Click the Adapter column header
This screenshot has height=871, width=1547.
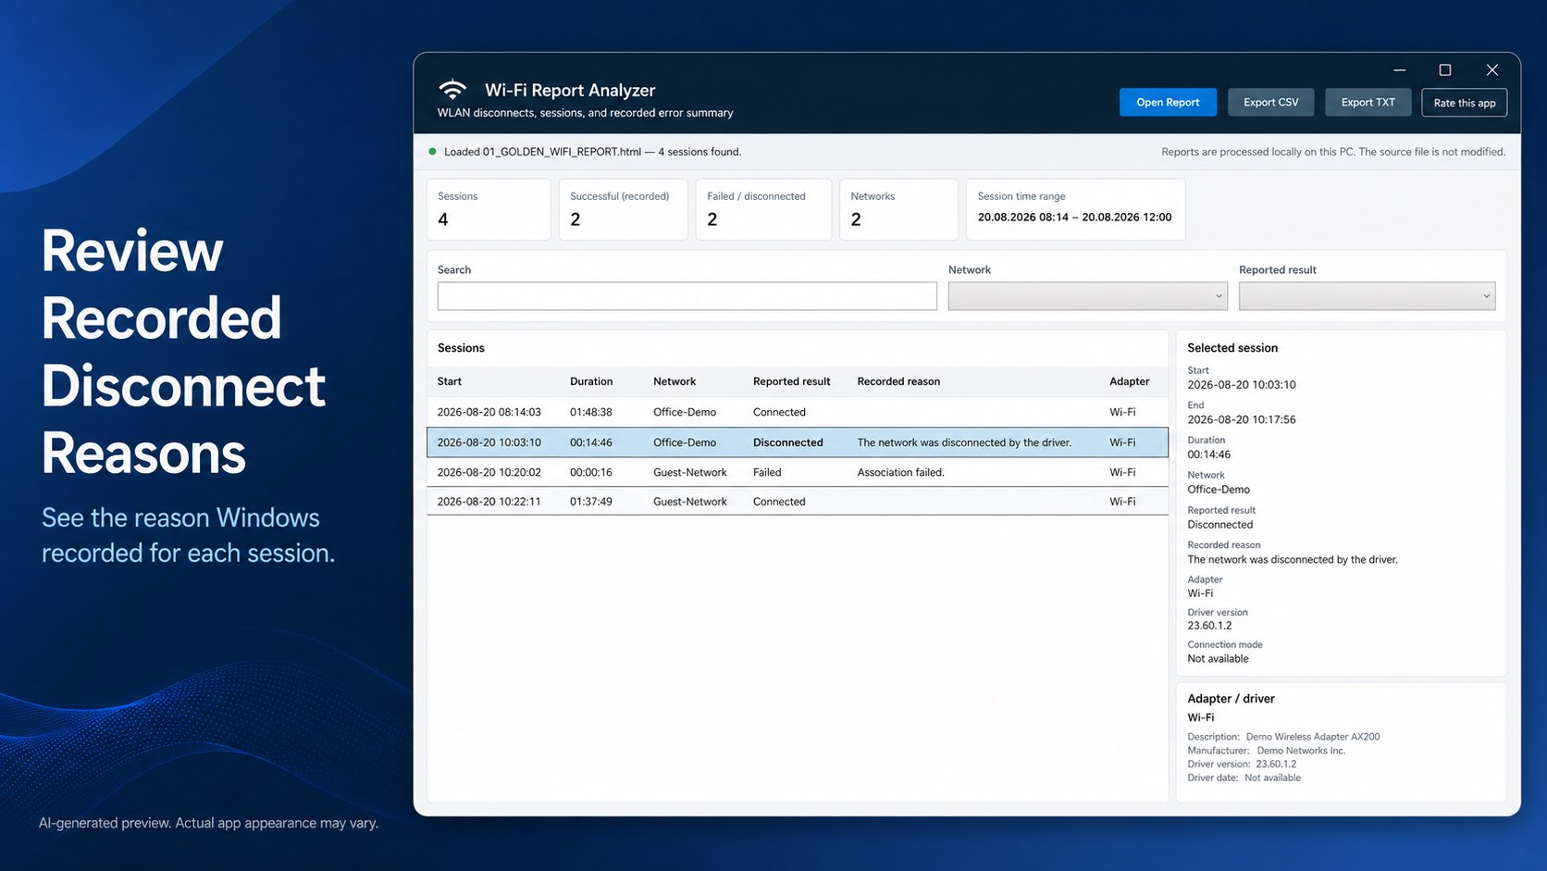tap(1130, 381)
